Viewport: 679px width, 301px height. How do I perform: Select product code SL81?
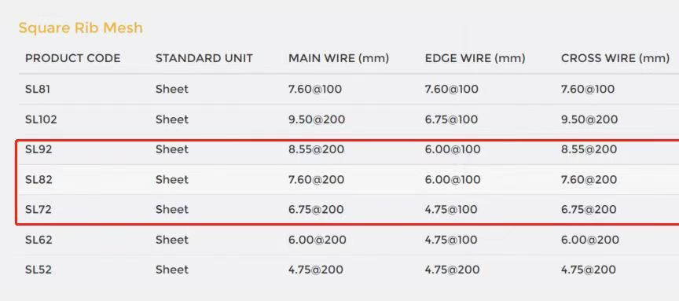click(x=38, y=90)
